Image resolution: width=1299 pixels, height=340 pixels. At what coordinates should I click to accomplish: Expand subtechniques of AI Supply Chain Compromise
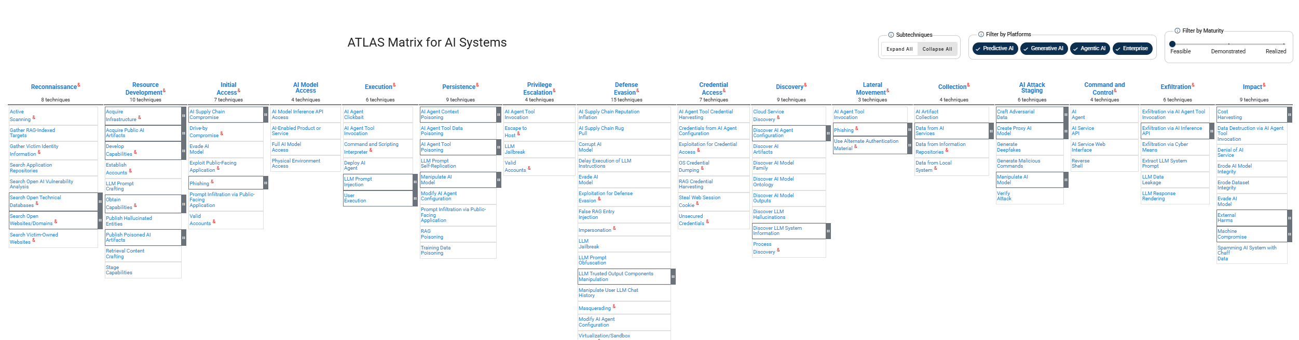[x=266, y=114]
